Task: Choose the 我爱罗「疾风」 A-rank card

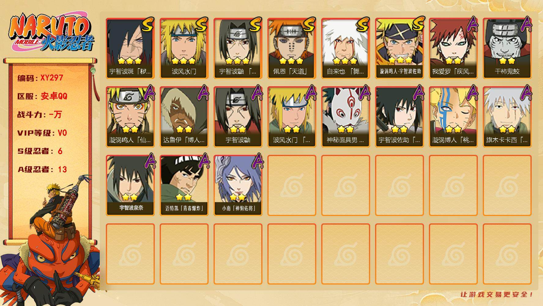Action: tap(453, 48)
